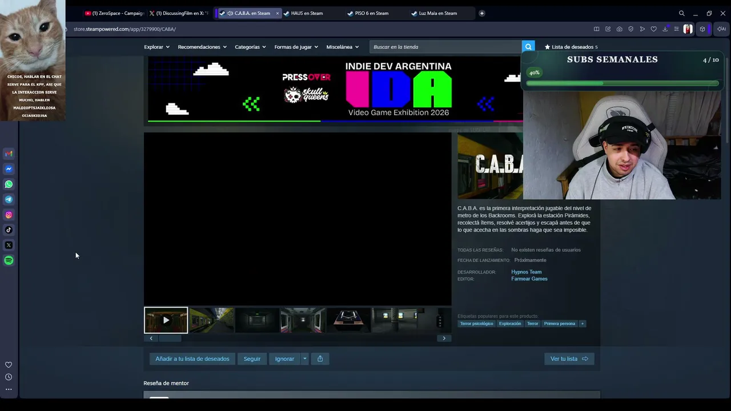Open easy setup sliders icon

tap(676, 29)
